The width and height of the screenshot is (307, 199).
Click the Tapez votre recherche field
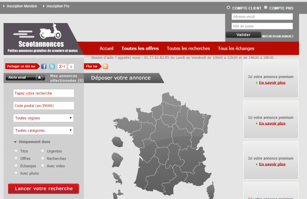43,93
